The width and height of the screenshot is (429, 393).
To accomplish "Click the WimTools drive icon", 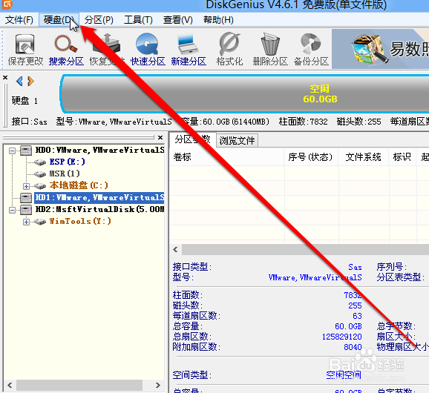I will tap(40, 222).
